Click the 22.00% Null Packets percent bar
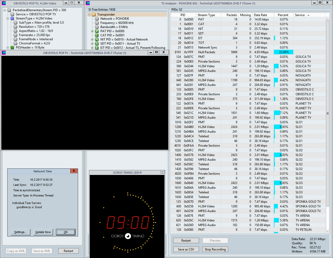Screen dimensions: 333x258 (x=284, y=52)
